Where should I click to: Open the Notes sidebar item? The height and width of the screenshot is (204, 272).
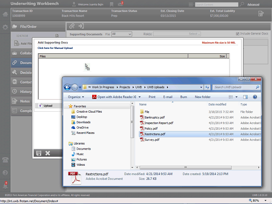pyautogui.click(x=22, y=101)
